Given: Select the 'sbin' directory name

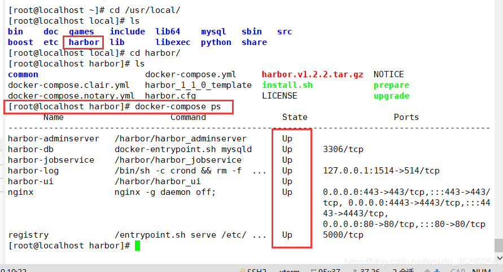Looking at the screenshot, I should click(x=252, y=32).
